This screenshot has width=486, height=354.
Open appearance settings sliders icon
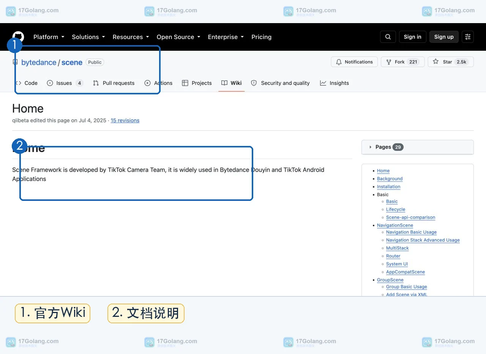(468, 37)
